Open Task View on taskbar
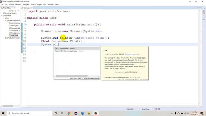 [x=62, y=113]
